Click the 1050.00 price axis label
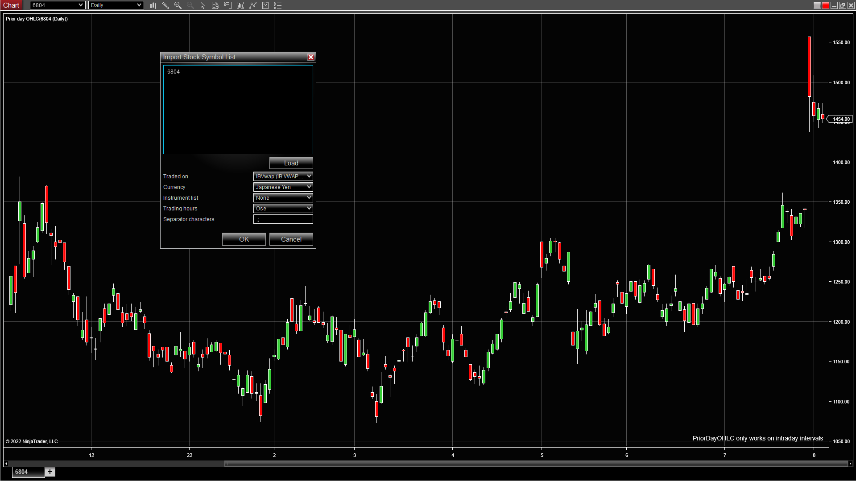856x481 pixels. pos(841,441)
